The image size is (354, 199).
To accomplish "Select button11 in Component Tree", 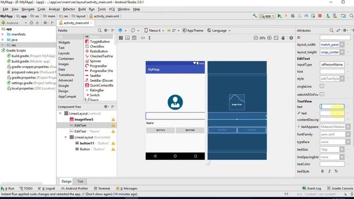I will tap(87, 143).
